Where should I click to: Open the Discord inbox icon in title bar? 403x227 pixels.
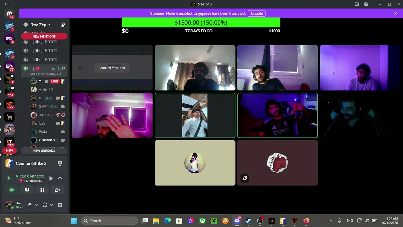[357, 4]
